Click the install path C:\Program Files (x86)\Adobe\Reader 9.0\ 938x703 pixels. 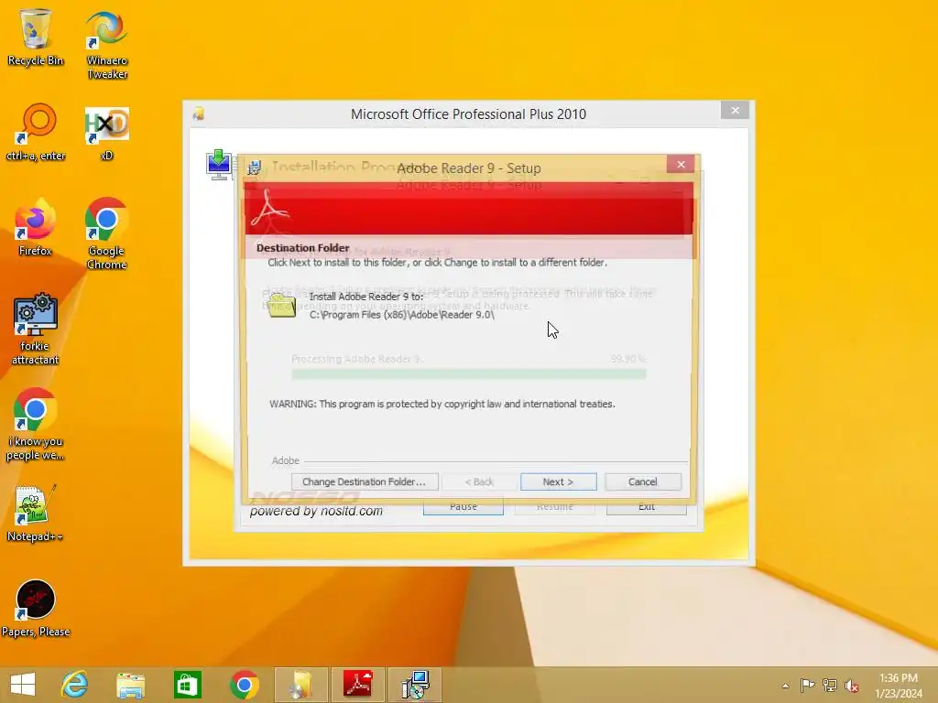click(x=402, y=315)
